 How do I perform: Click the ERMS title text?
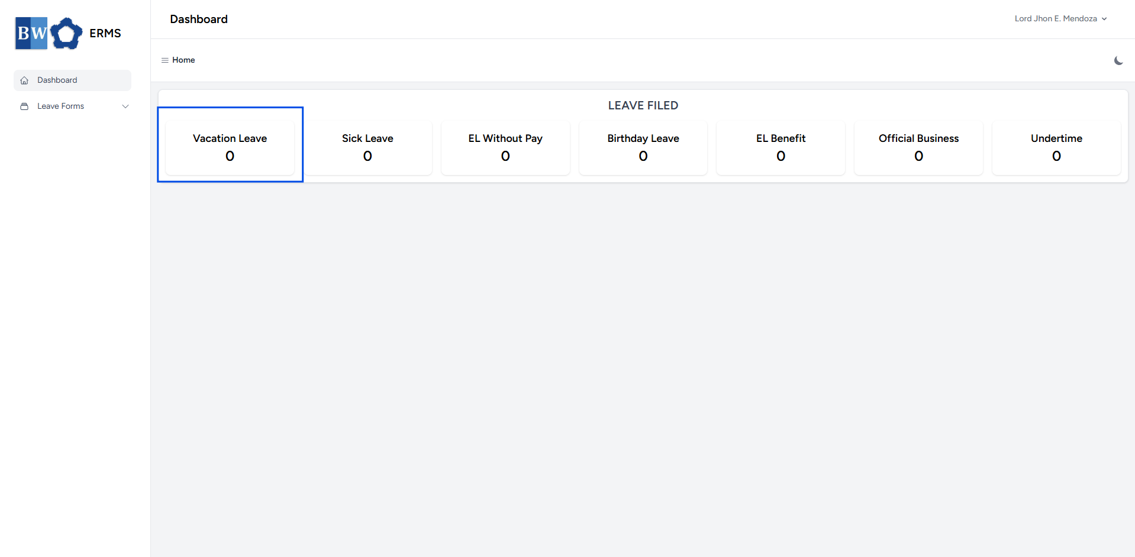click(x=105, y=34)
